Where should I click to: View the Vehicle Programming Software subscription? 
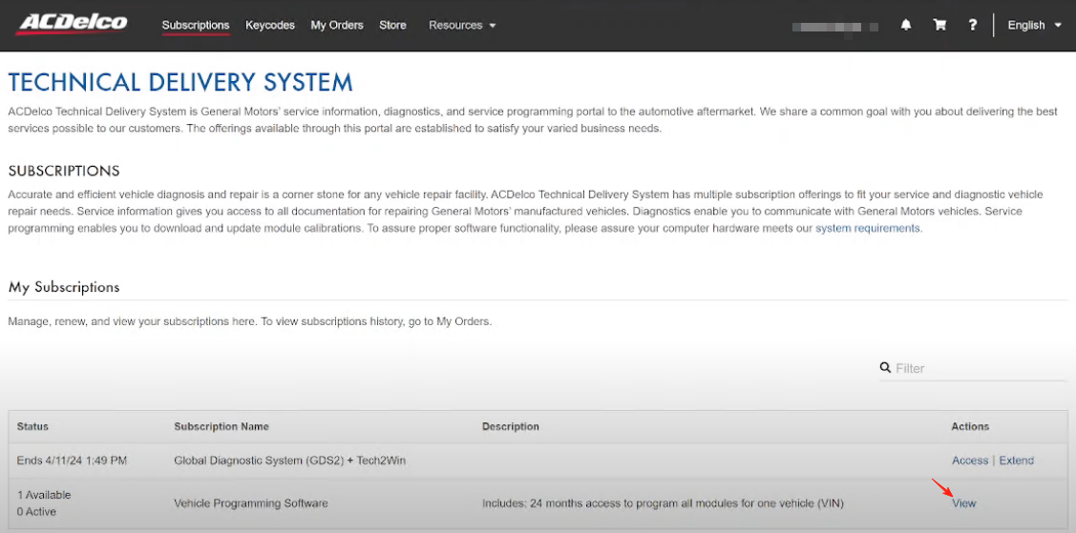(964, 503)
